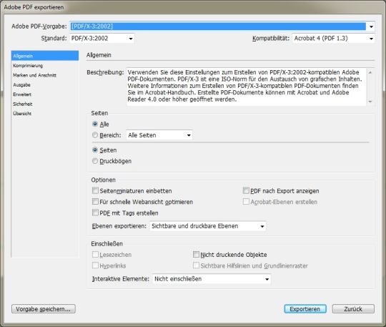Expand the Standard PDF/X-3:2002 dropdown
386x327 pixels.
pyautogui.click(x=102, y=39)
